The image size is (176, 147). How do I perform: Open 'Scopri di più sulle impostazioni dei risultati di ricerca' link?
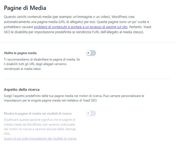point(40,138)
